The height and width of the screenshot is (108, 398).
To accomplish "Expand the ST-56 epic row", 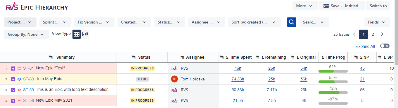I will (x=6, y=101).
